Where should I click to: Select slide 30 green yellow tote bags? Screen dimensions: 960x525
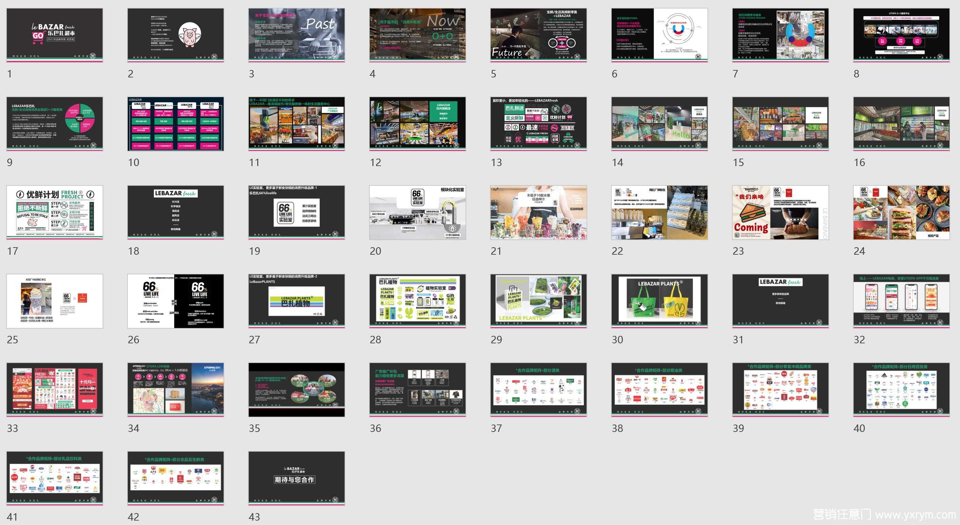(x=660, y=301)
